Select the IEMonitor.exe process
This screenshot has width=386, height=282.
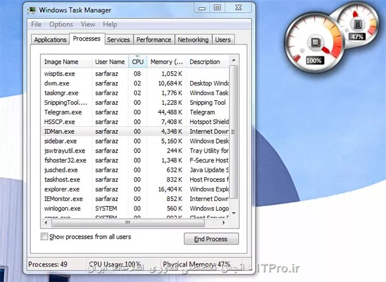(135, 198)
